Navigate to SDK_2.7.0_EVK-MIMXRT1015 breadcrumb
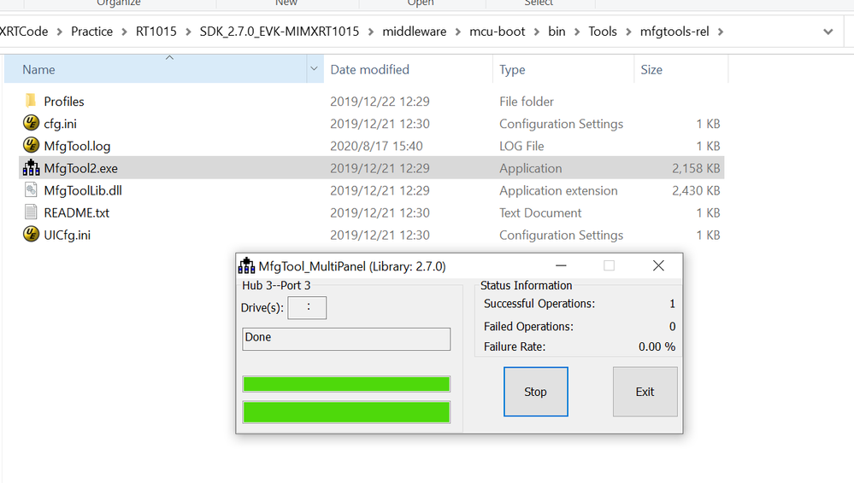This screenshot has height=483, width=854. click(x=280, y=32)
